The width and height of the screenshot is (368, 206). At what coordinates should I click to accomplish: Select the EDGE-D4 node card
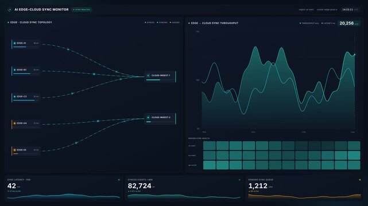tap(26, 124)
